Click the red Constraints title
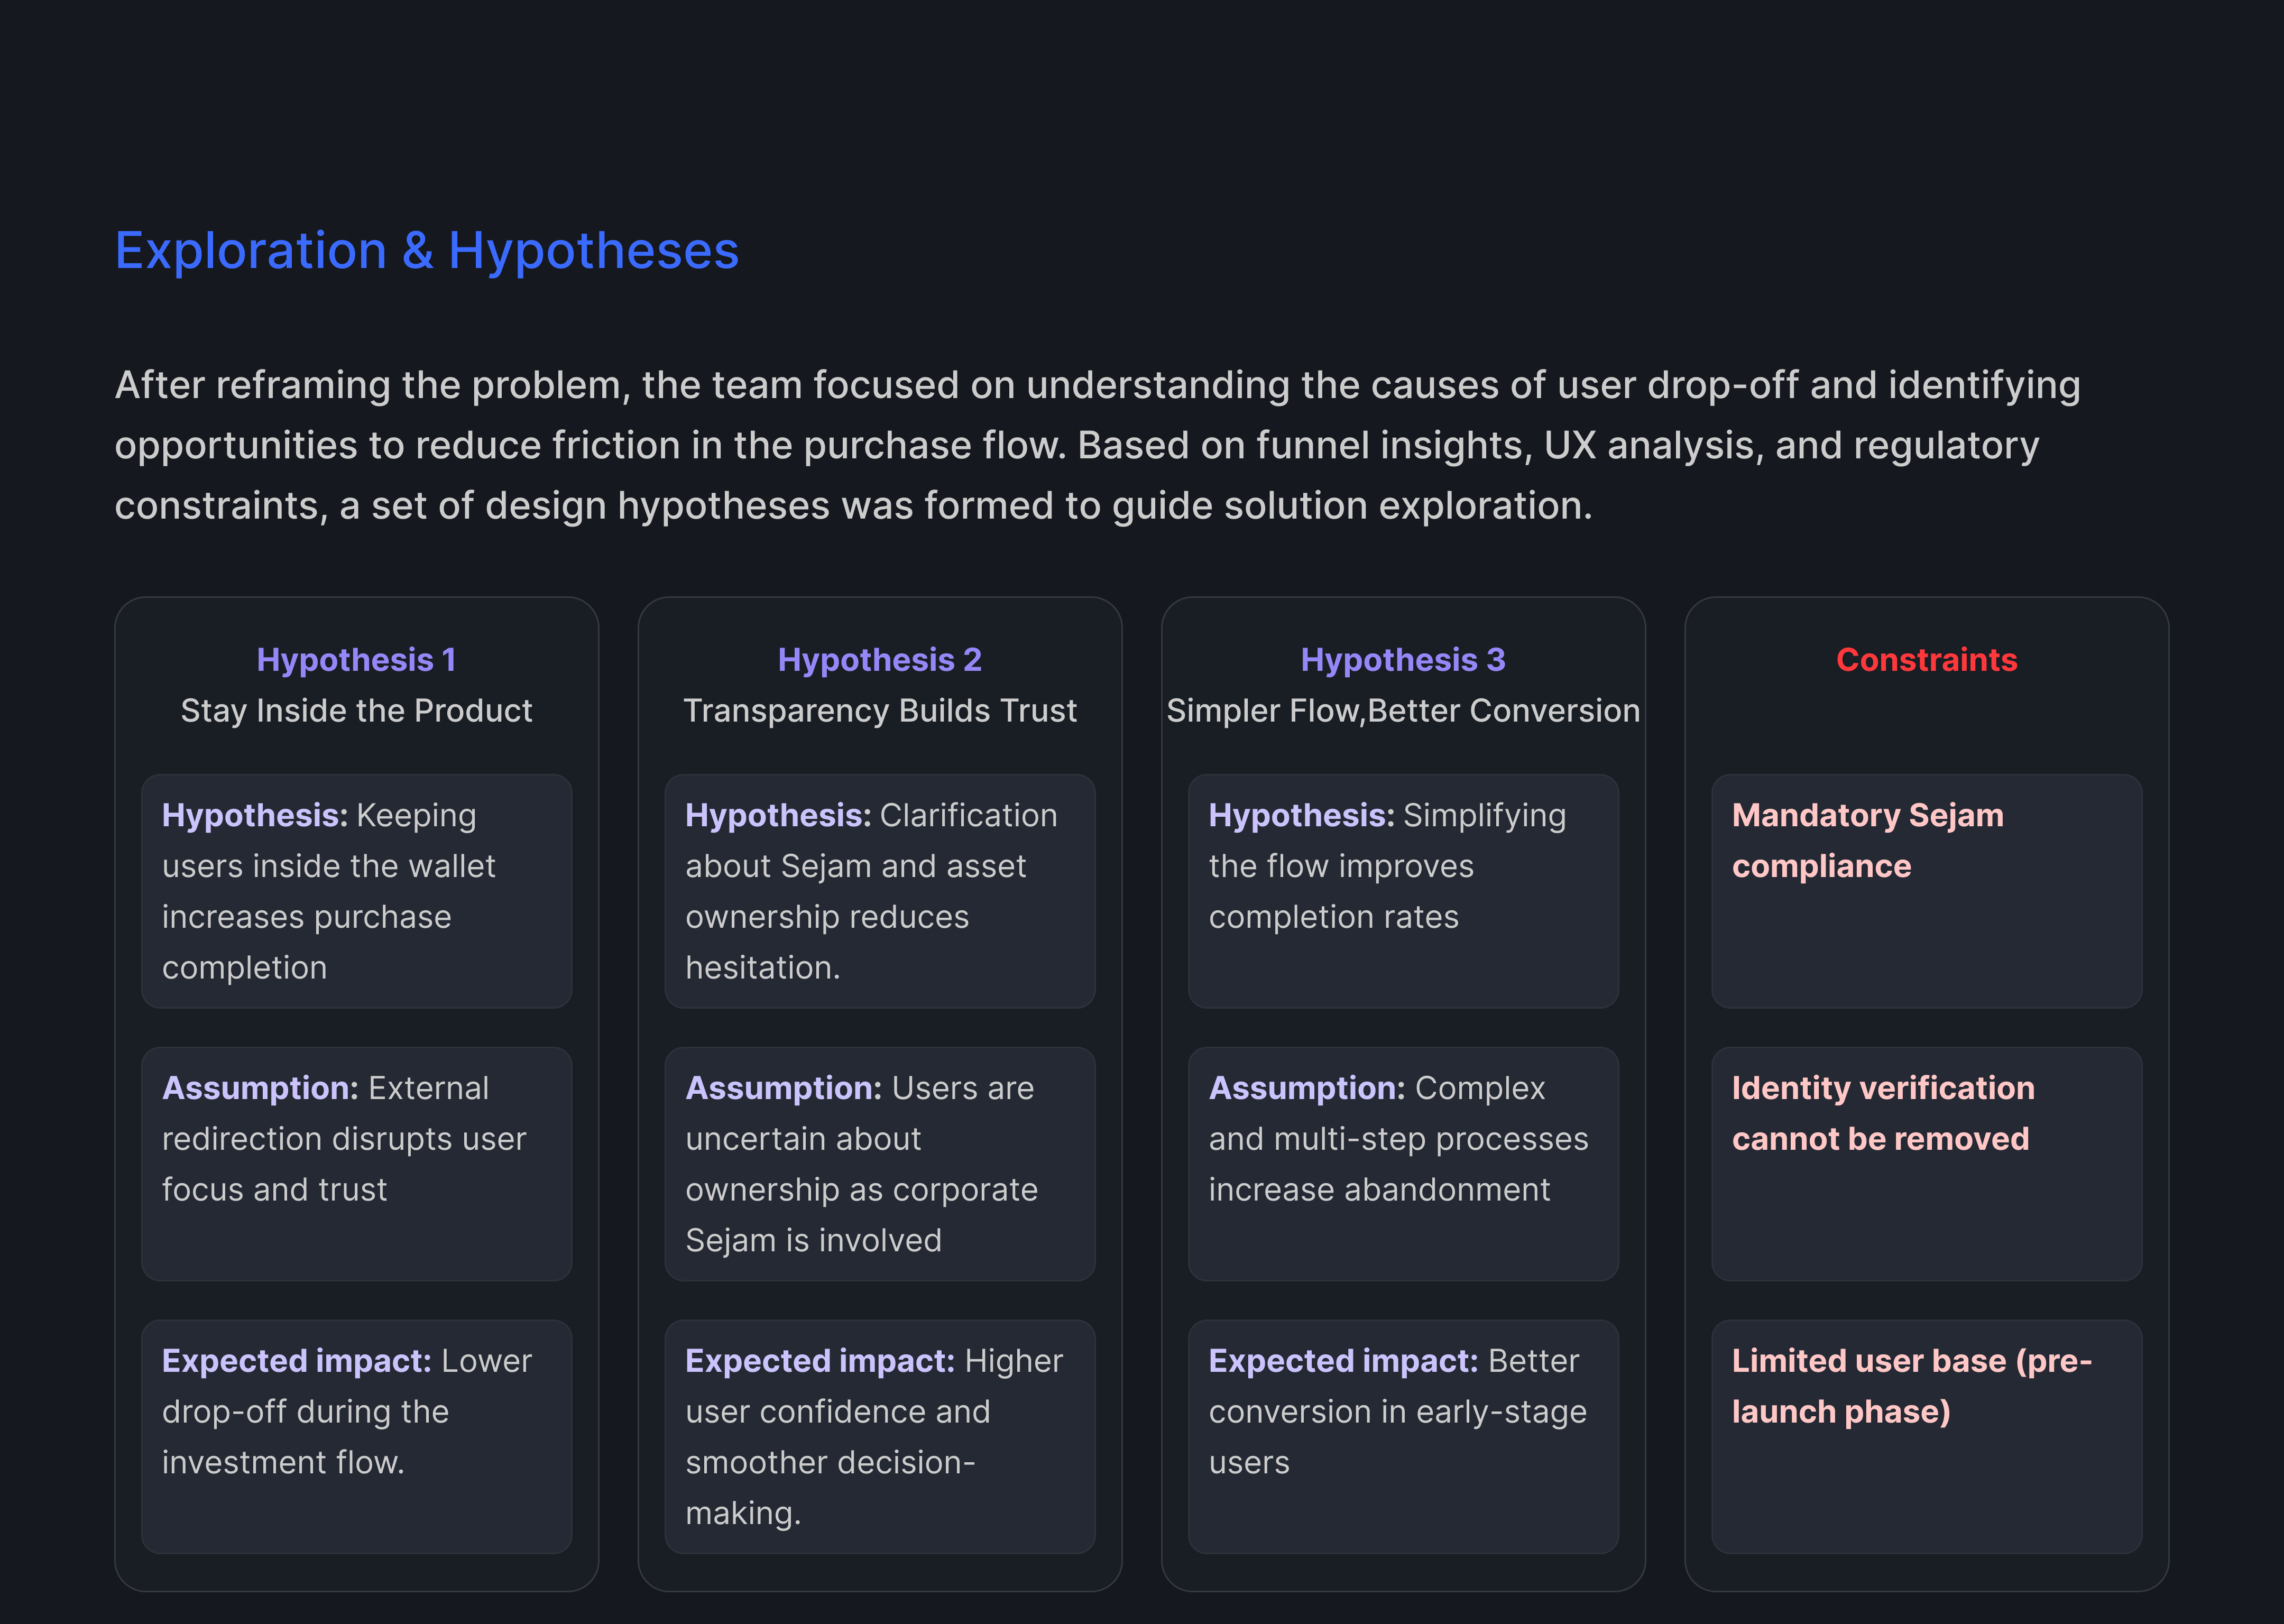Screen dimensions: 2284x1624 click(x=1926, y=660)
